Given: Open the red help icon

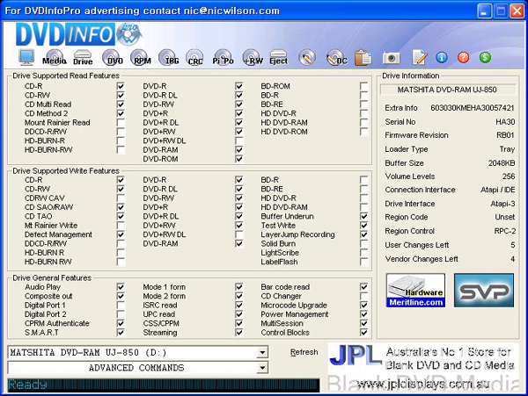Looking at the screenshot, I should (x=463, y=57).
